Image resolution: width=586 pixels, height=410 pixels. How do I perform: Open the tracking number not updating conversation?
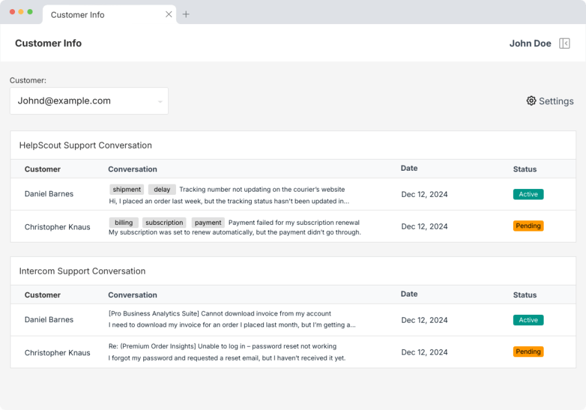(261, 190)
